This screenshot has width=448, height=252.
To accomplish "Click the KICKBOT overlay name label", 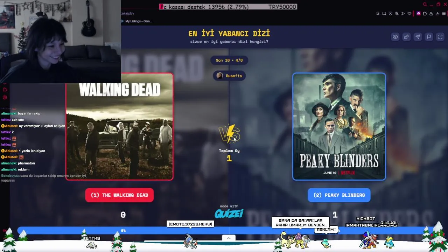I will click(366, 219).
